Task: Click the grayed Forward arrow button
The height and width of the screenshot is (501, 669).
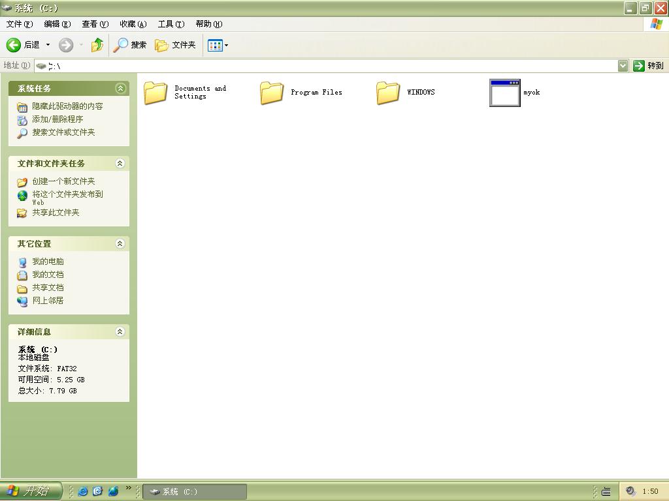Action: tap(66, 45)
